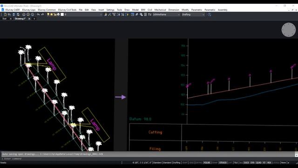Open the Modify menu
Viewport: 298px width, 168px height.
click(185, 10)
